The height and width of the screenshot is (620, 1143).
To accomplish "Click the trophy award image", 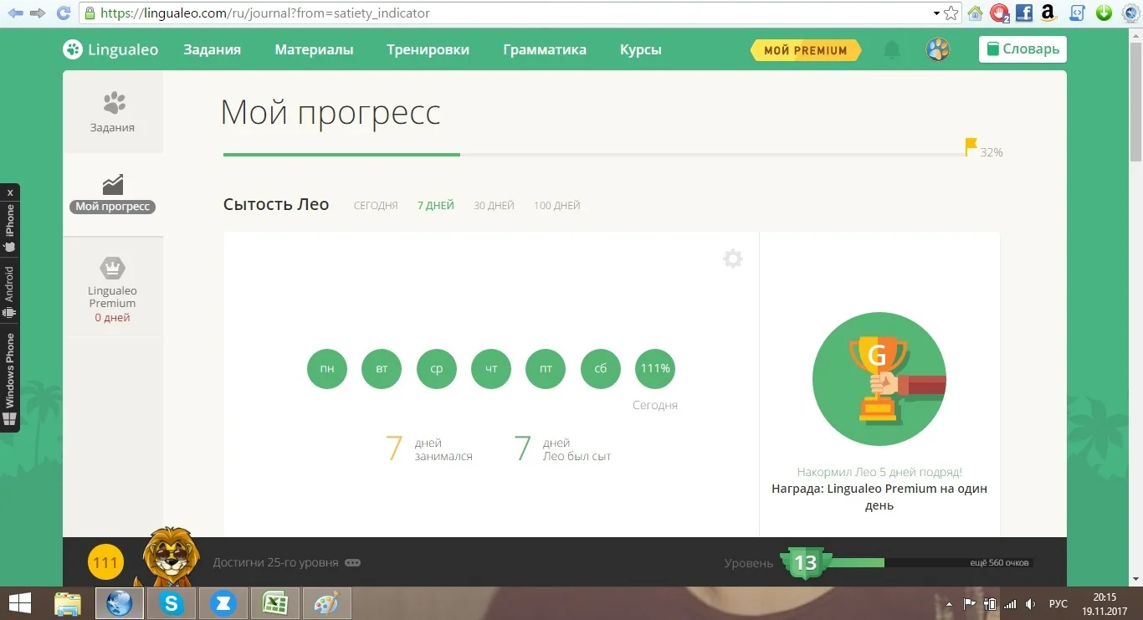I will (879, 379).
